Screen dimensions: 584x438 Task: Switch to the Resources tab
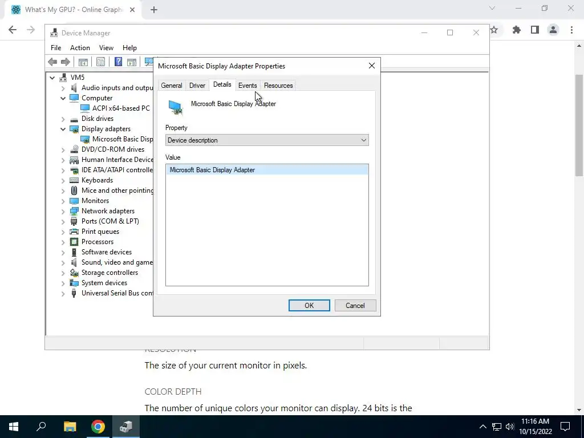coord(278,86)
